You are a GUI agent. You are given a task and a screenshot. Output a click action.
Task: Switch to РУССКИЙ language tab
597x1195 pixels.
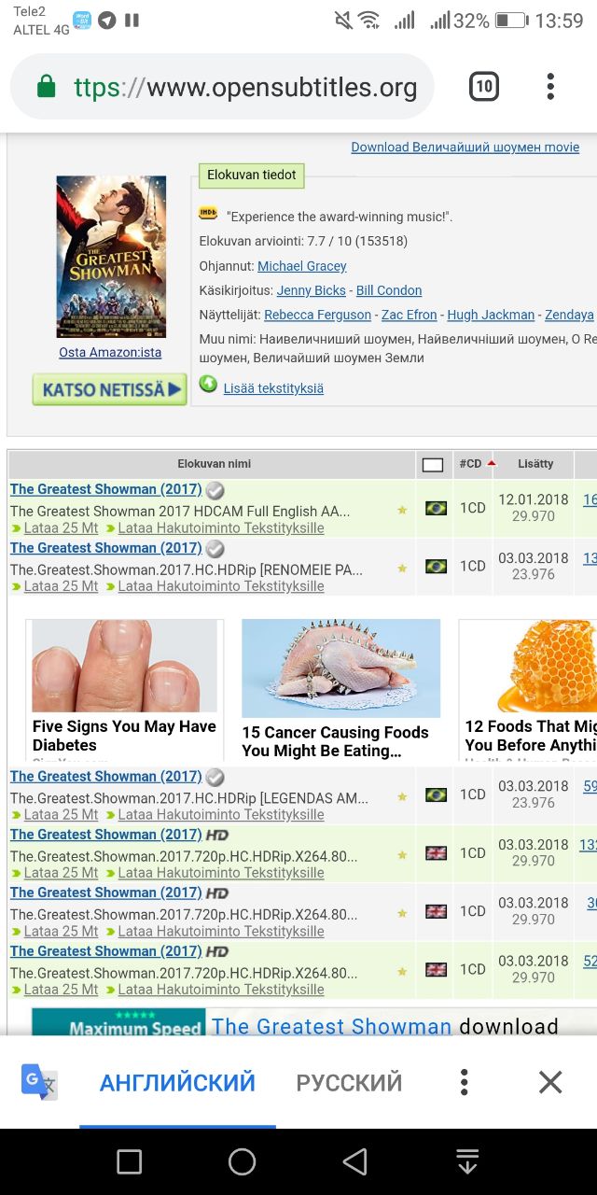(x=349, y=1082)
